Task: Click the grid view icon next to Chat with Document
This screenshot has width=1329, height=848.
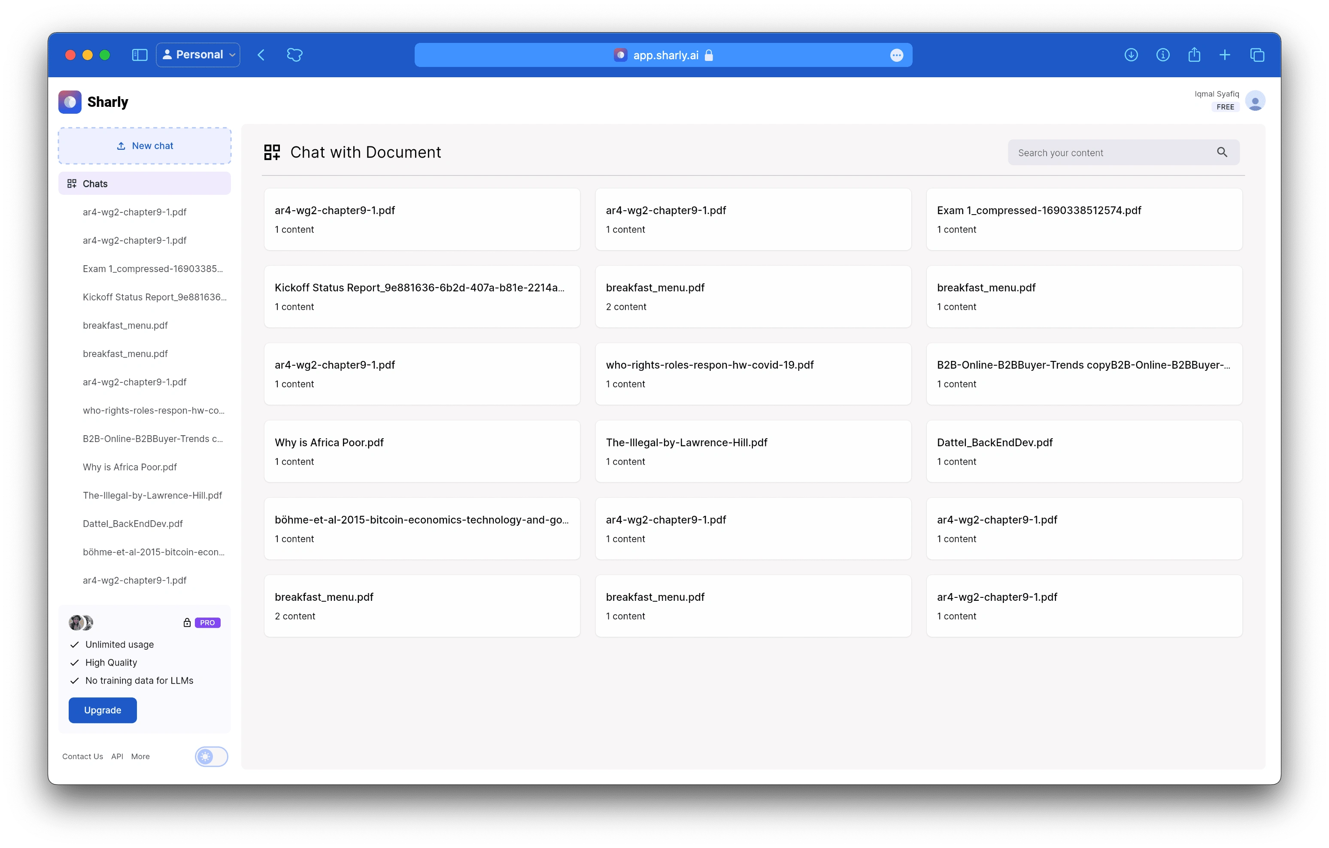Action: pos(271,151)
